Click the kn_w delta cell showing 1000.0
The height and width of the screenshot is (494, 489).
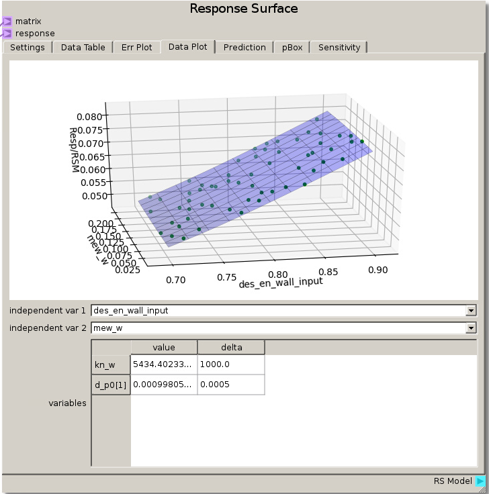click(x=231, y=364)
